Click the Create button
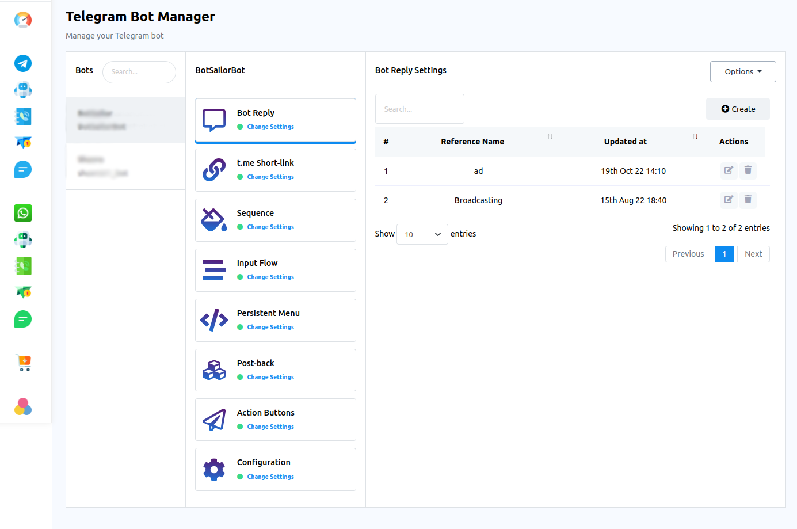The image size is (797, 529). (738, 109)
